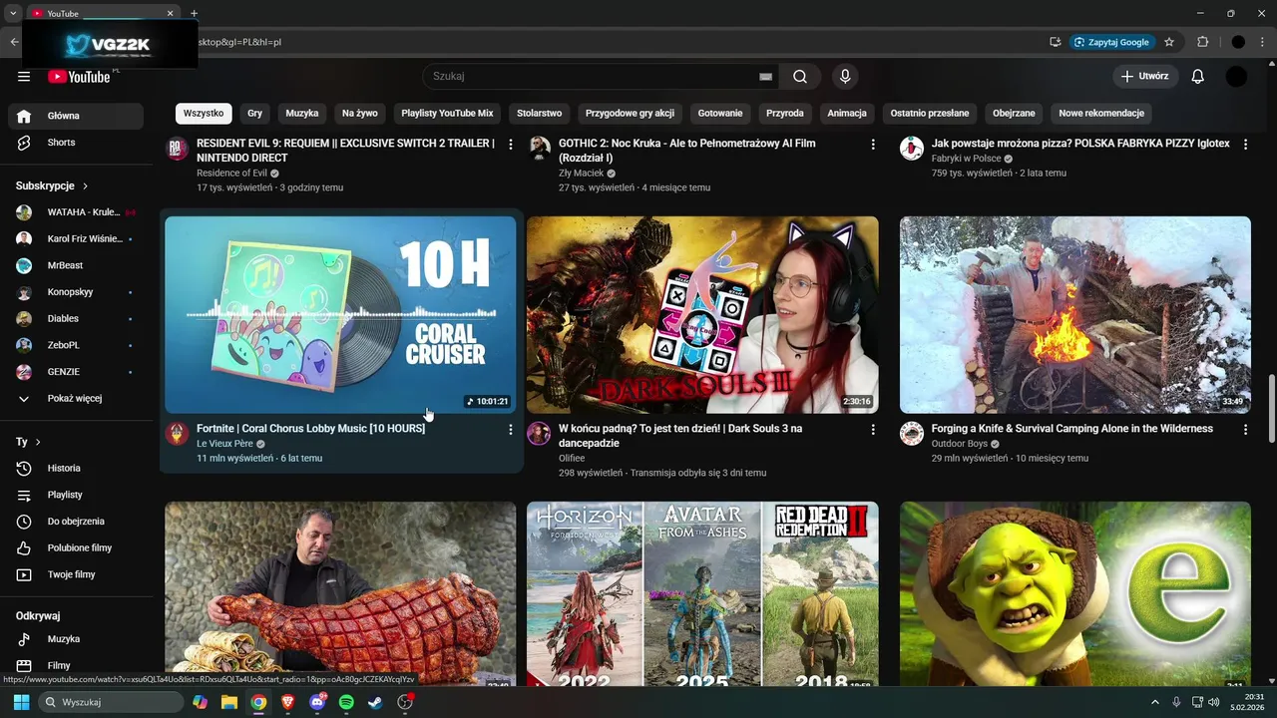Open Playlisty in the sidebar
Viewport: 1277px width, 718px height.
click(x=76, y=495)
